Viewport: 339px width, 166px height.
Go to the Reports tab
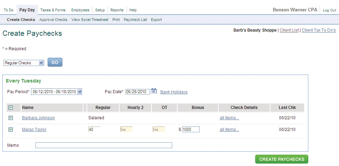coord(117,10)
